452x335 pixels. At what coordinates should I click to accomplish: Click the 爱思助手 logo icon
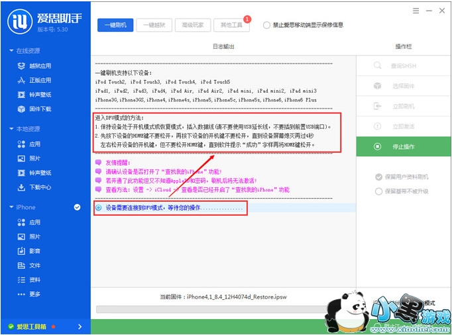tap(20, 22)
